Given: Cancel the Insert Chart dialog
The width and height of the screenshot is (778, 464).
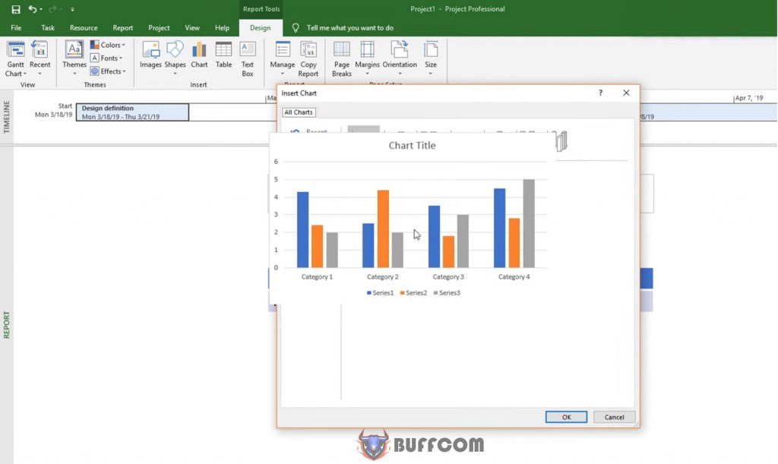Looking at the screenshot, I should pos(614,416).
